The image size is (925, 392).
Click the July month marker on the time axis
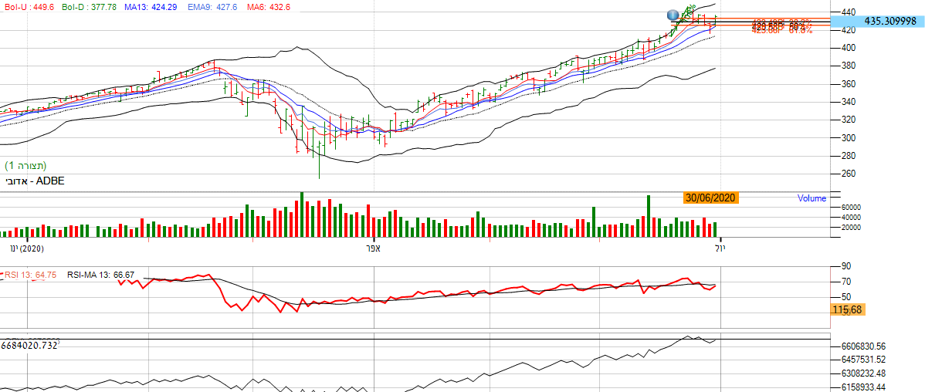pyautogui.click(x=720, y=249)
